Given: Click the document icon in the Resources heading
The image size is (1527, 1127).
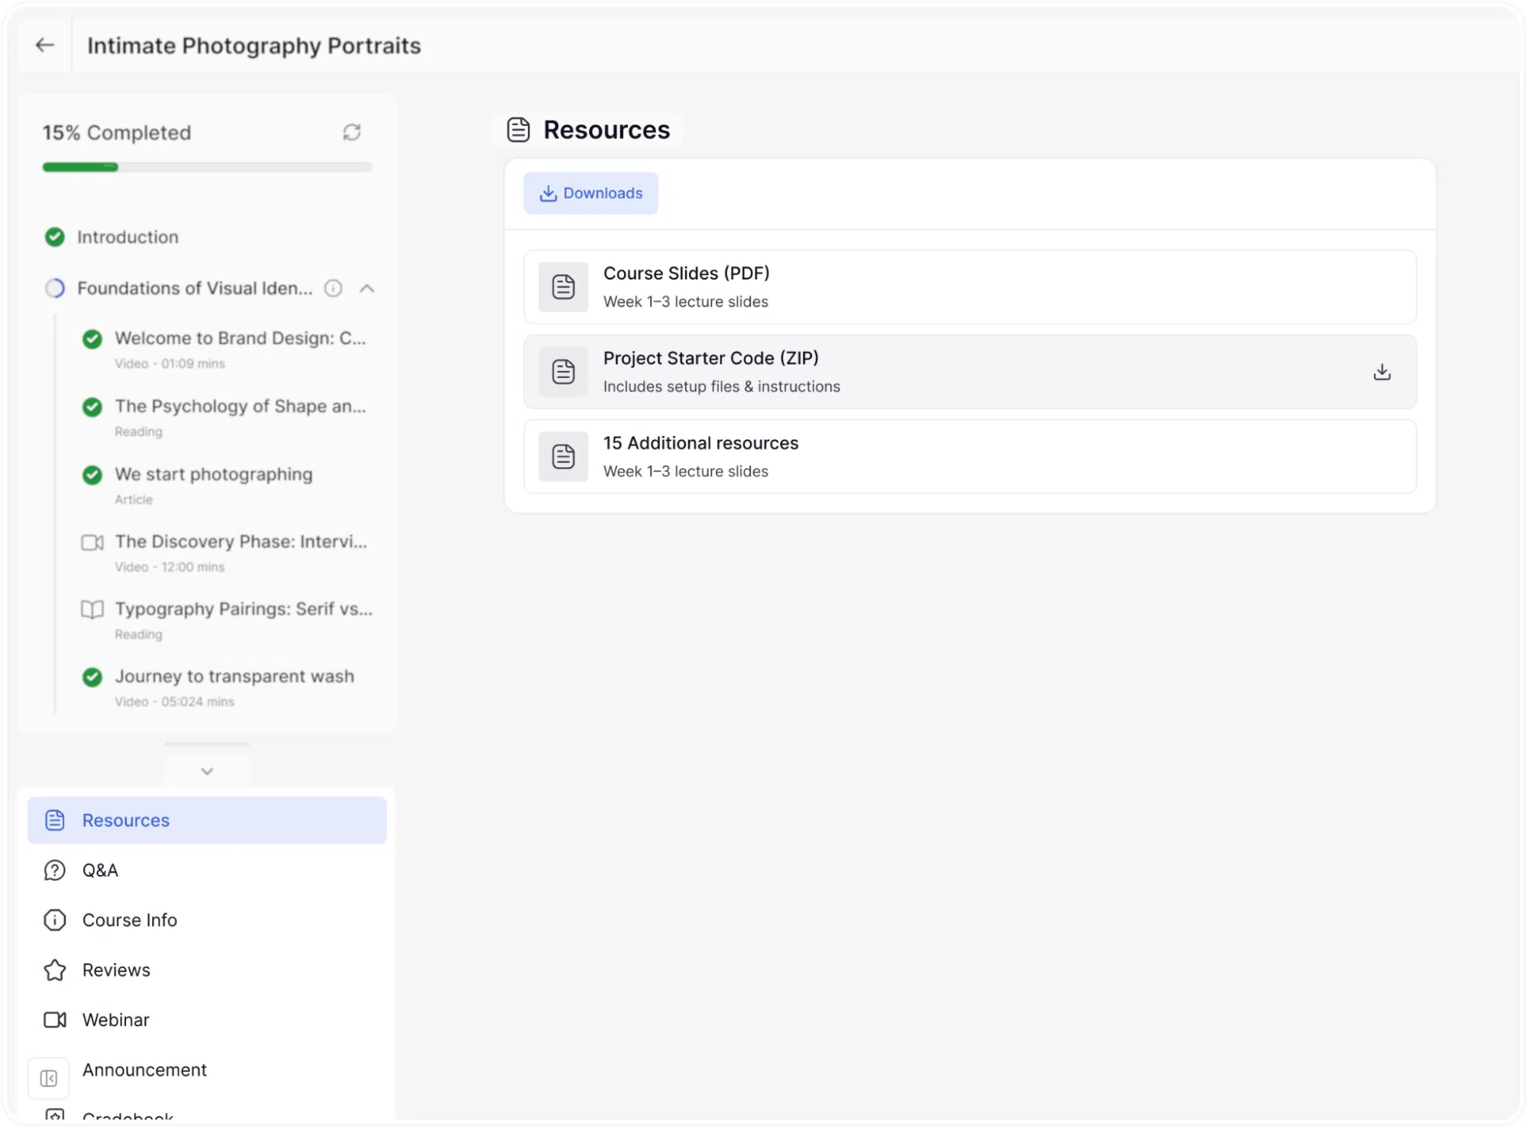Looking at the screenshot, I should coord(519,130).
